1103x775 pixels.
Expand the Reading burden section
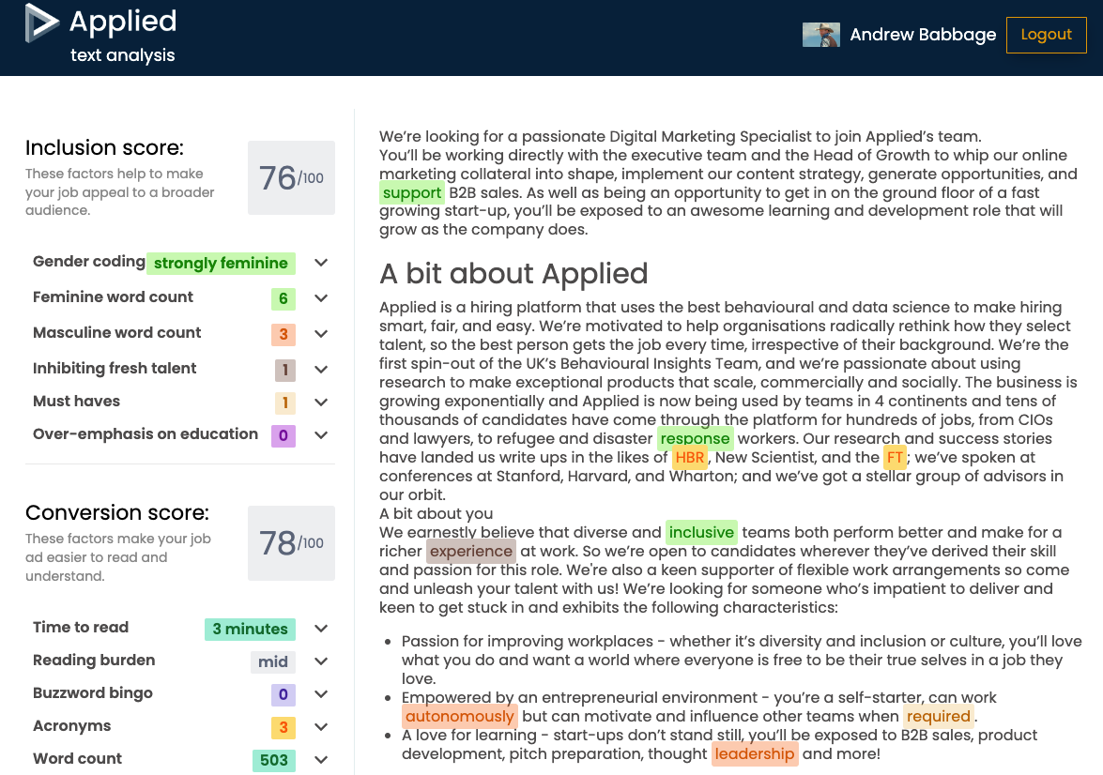click(320, 661)
